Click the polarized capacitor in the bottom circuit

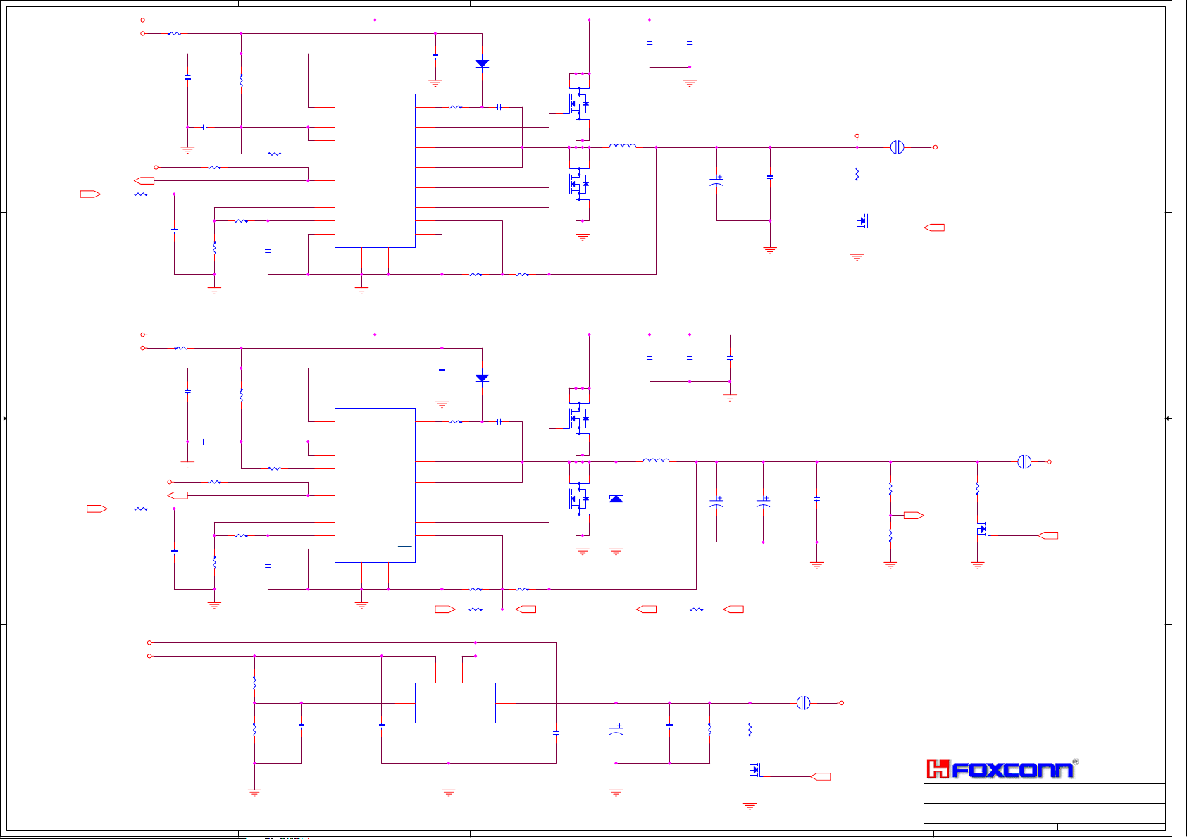coord(616,731)
